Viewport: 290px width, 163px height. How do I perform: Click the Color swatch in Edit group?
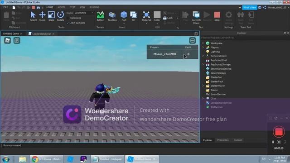click(x=157, y=15)
